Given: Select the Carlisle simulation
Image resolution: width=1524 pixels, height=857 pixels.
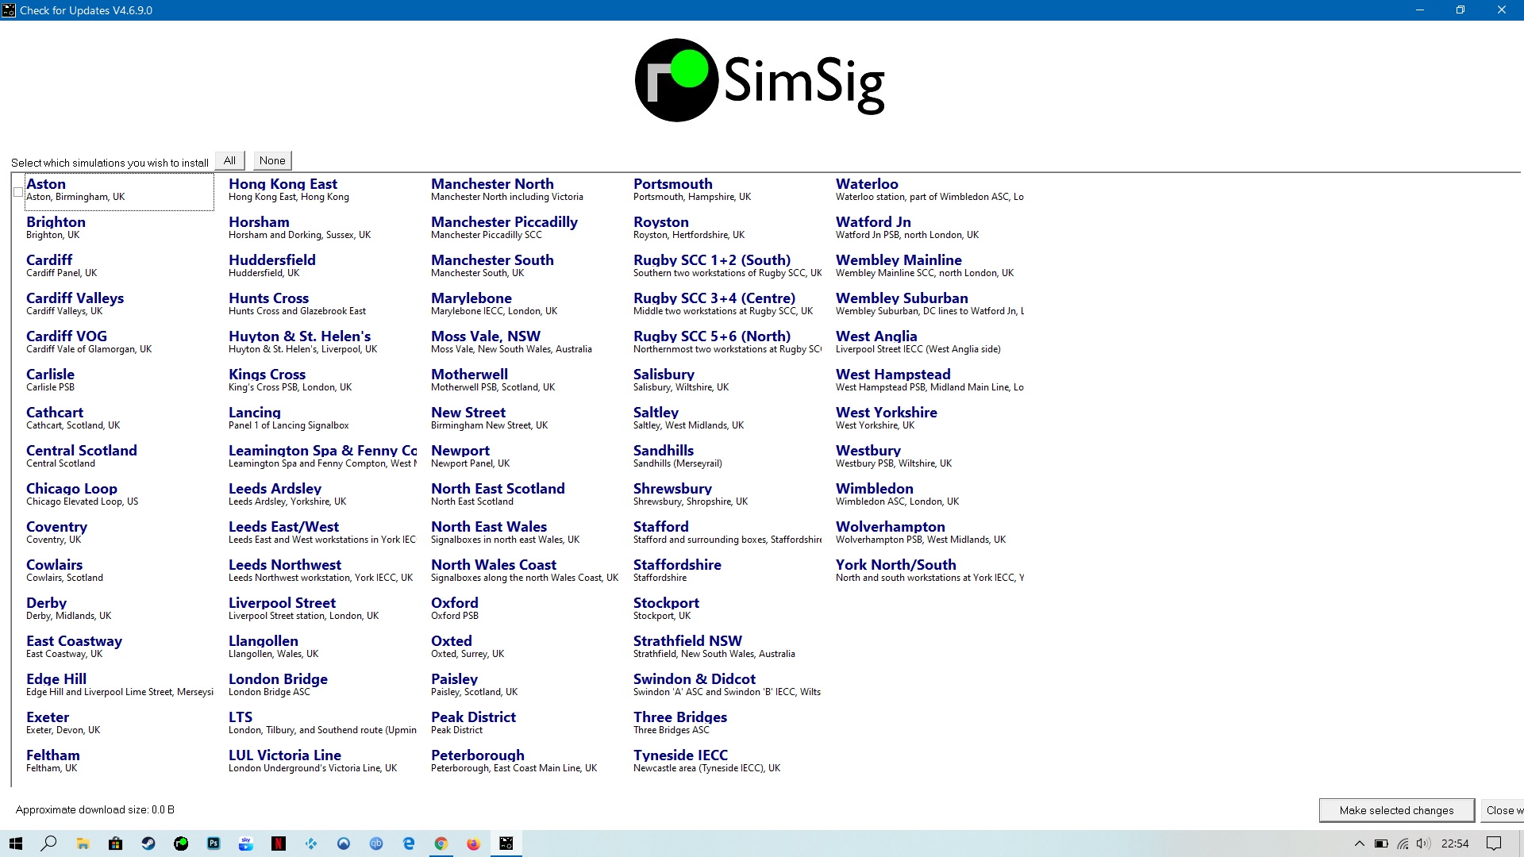Looking at the screenshot, I should coord(50,379).
